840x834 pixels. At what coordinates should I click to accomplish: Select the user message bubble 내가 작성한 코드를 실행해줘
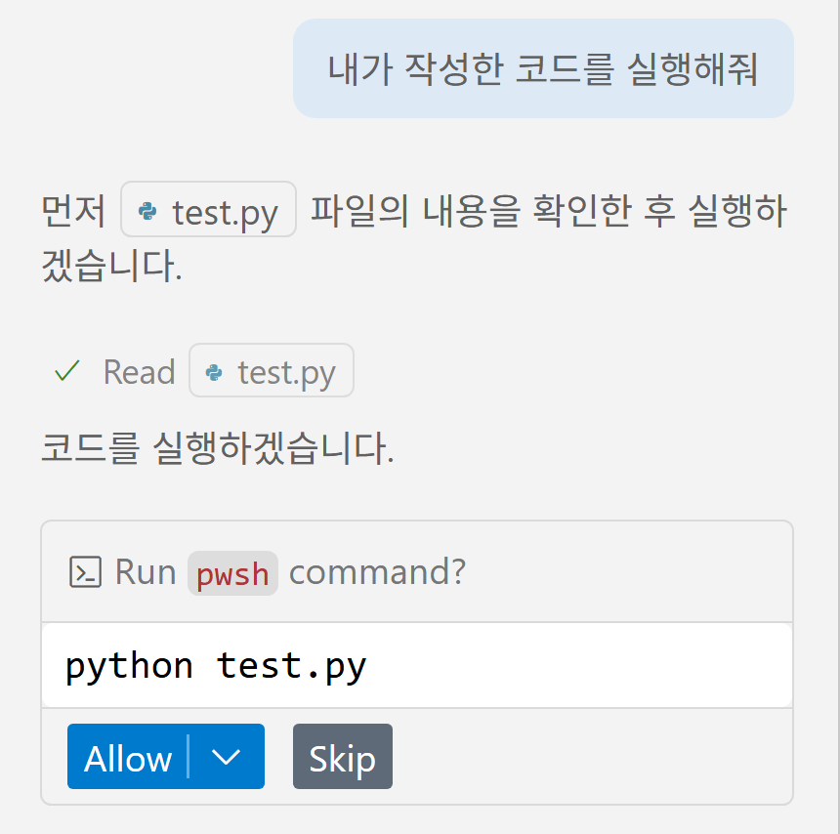(x=543, y=68)
